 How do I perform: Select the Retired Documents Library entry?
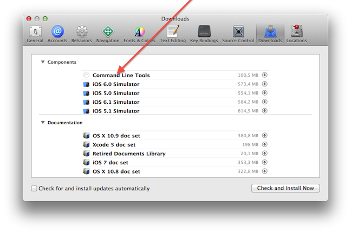(129, 154)
